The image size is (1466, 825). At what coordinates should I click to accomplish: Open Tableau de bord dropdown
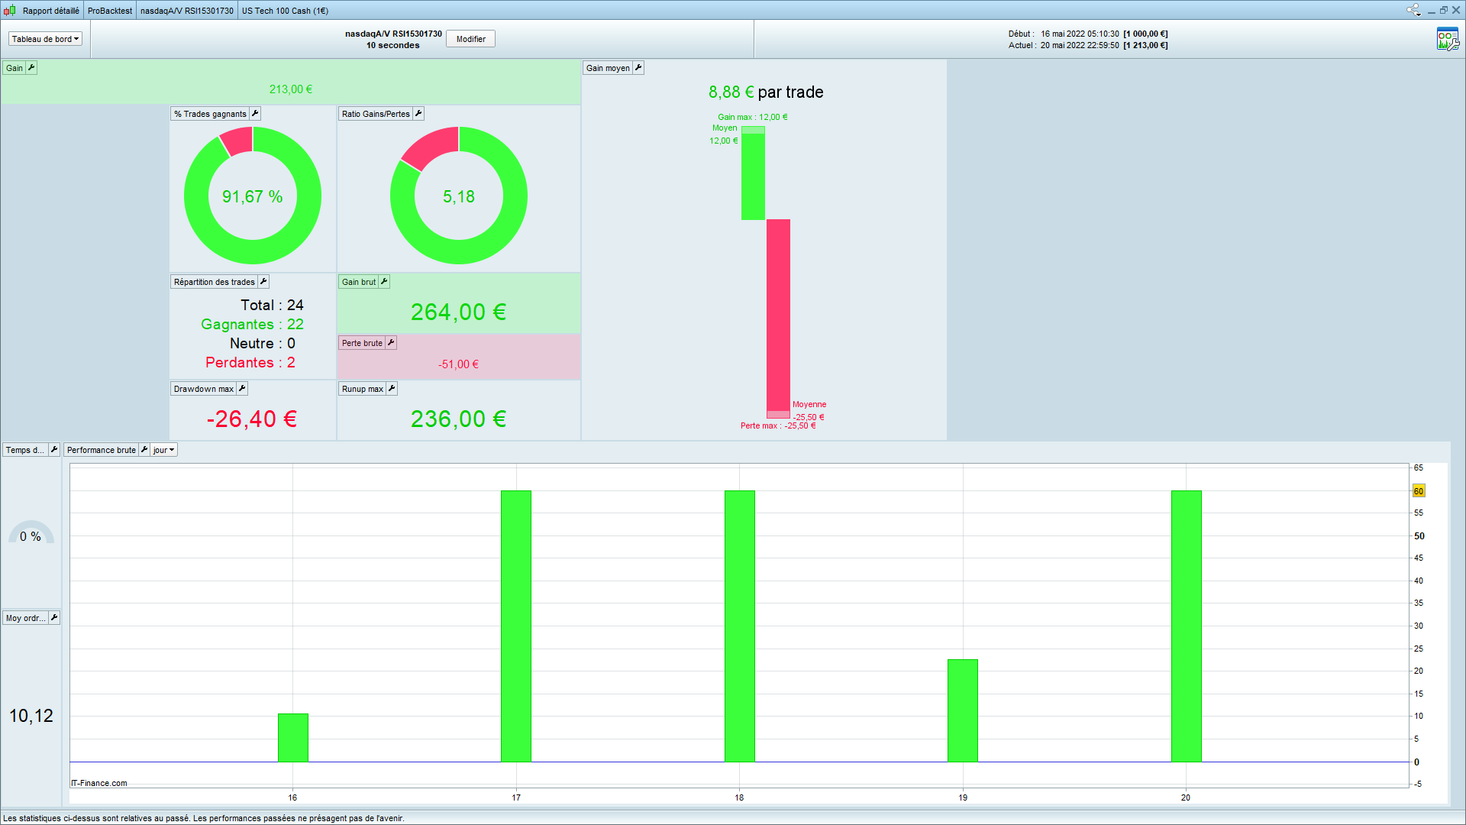click(x=45, y=39)
